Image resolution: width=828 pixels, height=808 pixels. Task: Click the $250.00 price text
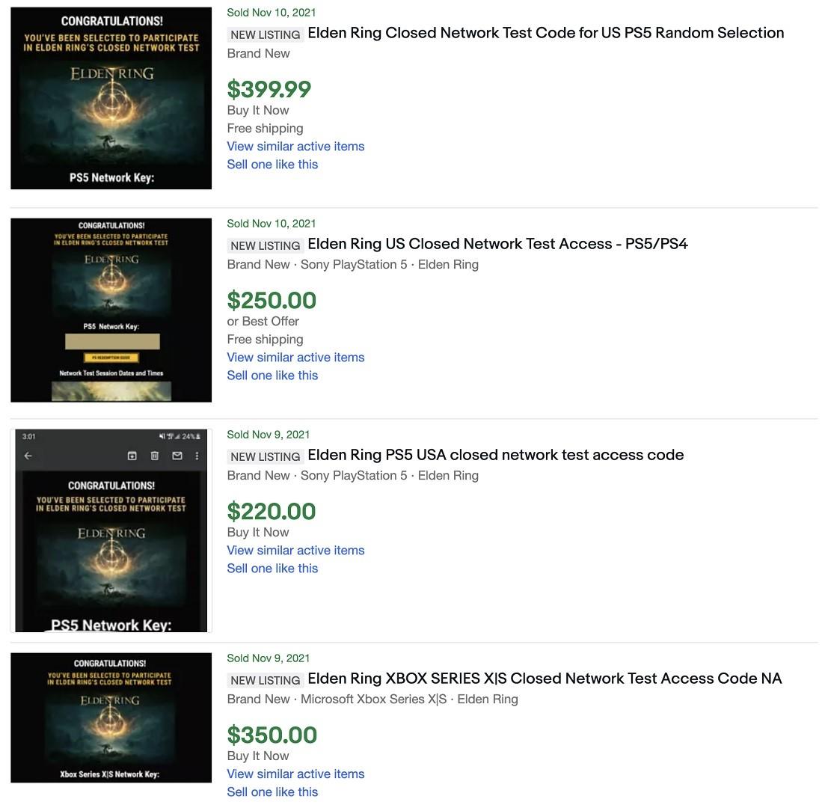[x=272, y=301]
